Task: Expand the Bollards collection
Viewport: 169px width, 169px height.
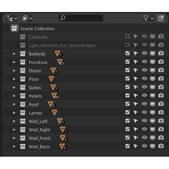Action: pos(14,54)
